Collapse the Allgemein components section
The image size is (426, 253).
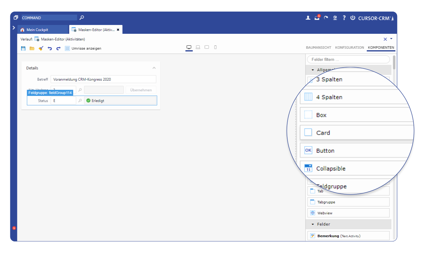coord(313,70)
